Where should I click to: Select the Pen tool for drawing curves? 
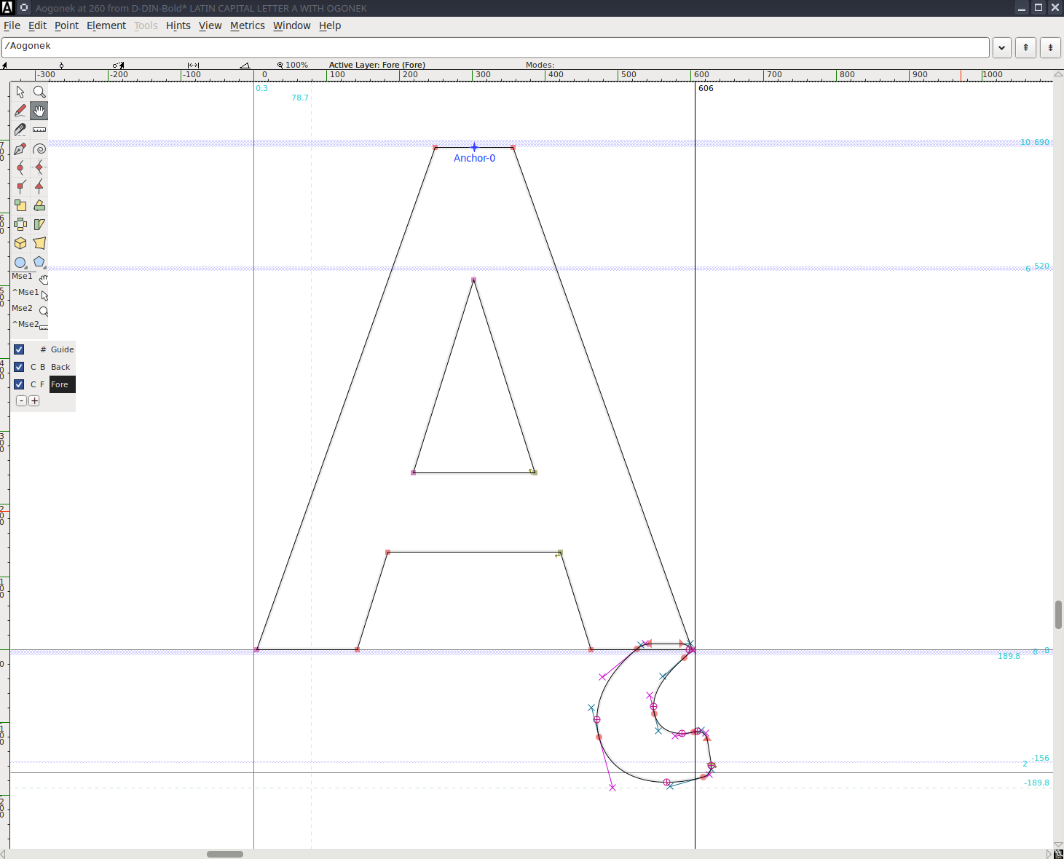point(20,149)
